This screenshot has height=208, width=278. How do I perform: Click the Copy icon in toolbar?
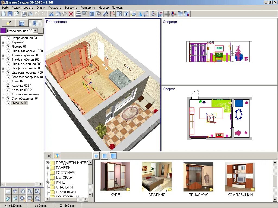click(58, 14)
